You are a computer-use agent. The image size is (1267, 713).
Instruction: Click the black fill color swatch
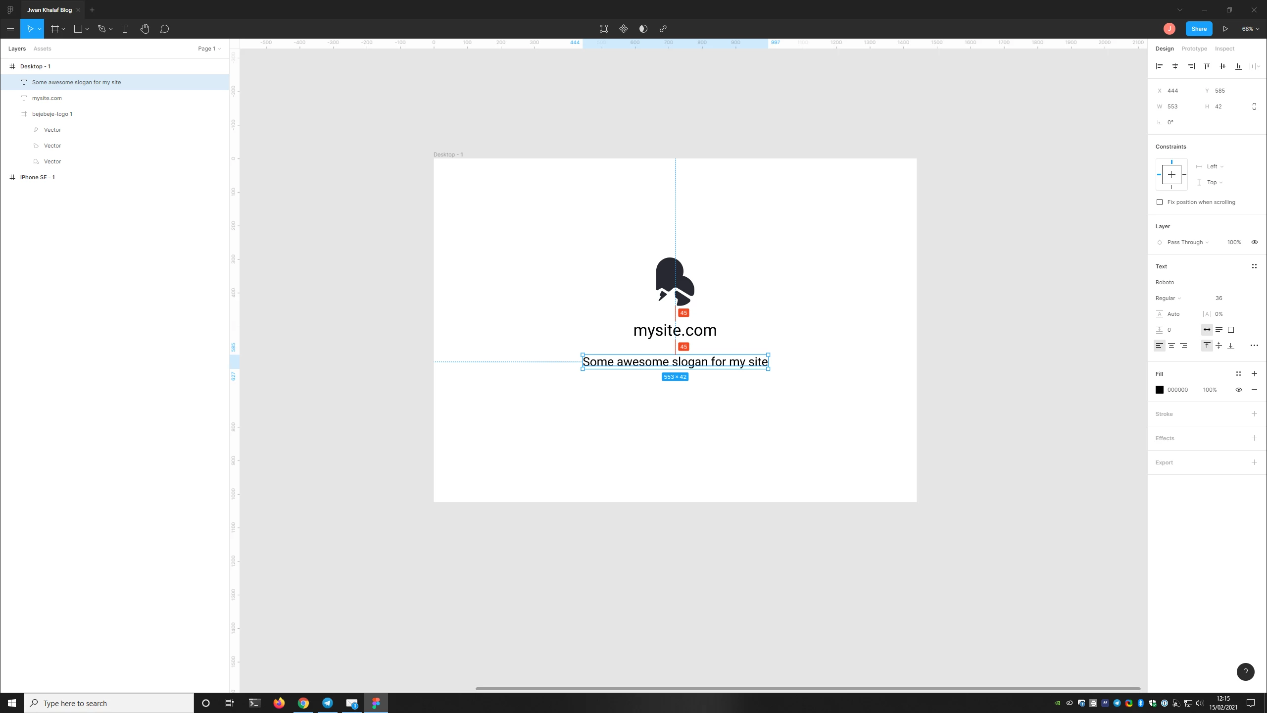pyautogui.click(x=1160, y=390)
